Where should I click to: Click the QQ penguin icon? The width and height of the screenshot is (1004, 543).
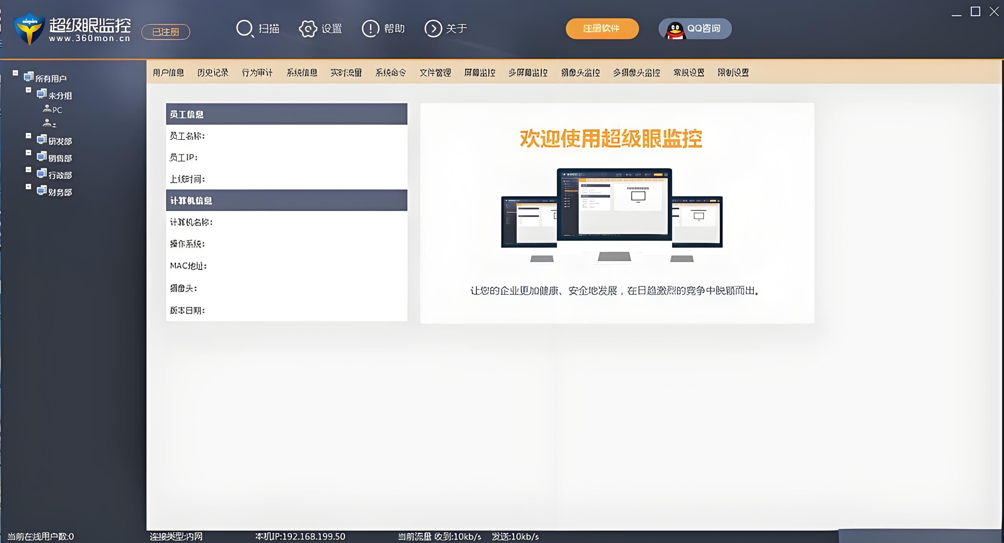(675, 30)
